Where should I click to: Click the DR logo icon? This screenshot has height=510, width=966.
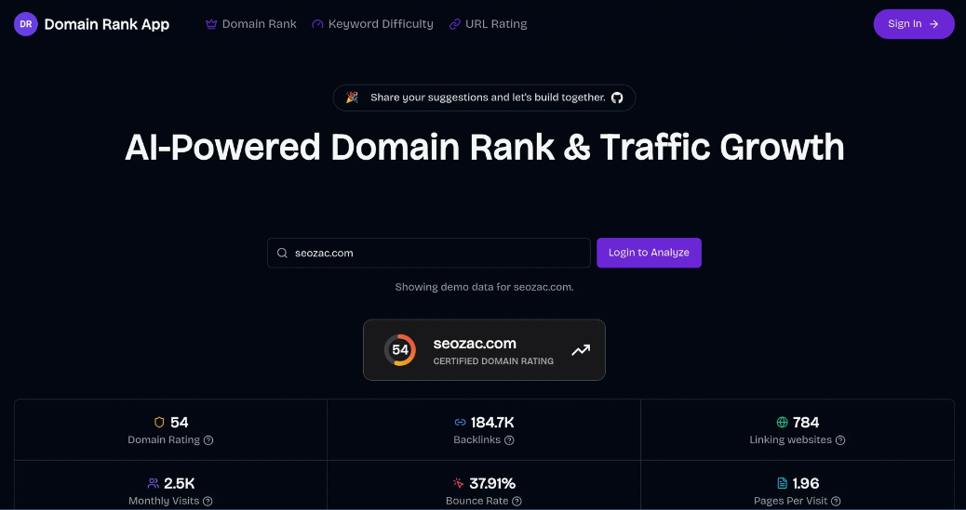coord(26,24)
